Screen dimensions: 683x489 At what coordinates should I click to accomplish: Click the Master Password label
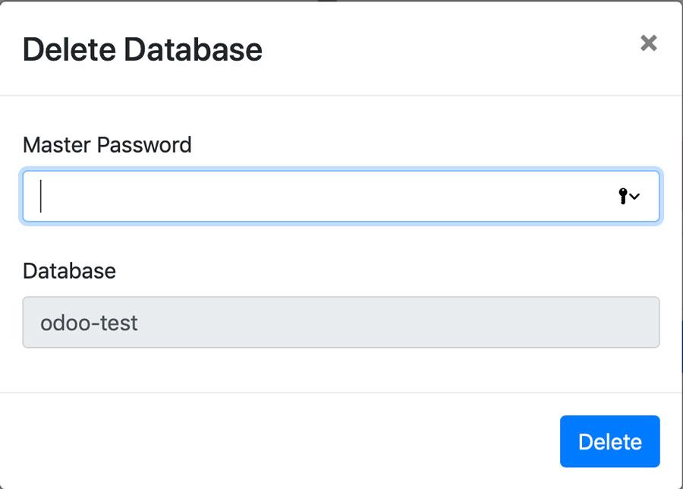click(107, 145)
